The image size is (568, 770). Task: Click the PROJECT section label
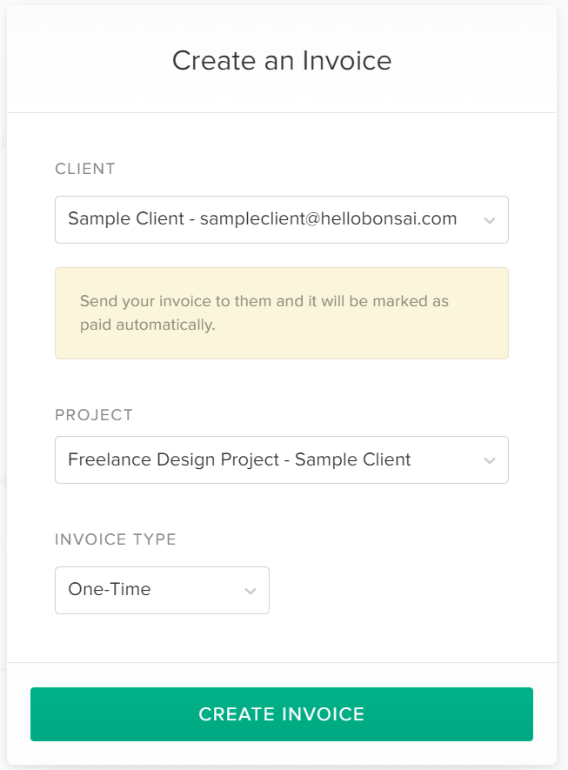click(94, 415)
